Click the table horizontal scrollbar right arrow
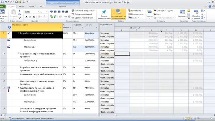This screenshot has width=215, height=121. click(x=97, y=115)
